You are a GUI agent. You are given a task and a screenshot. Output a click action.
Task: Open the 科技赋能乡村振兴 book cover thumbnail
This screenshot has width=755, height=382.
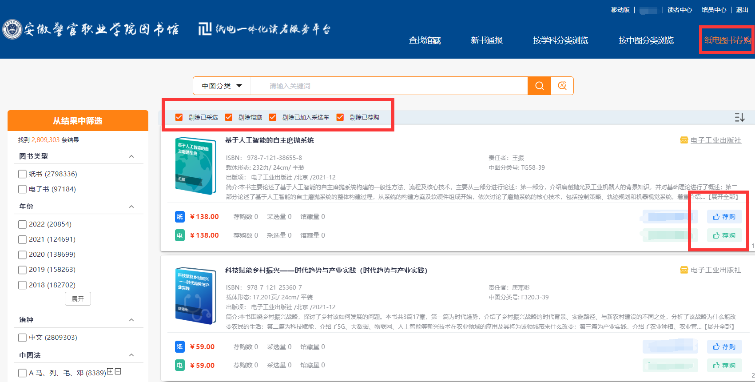pyautogui.click(x=195, y=295)
